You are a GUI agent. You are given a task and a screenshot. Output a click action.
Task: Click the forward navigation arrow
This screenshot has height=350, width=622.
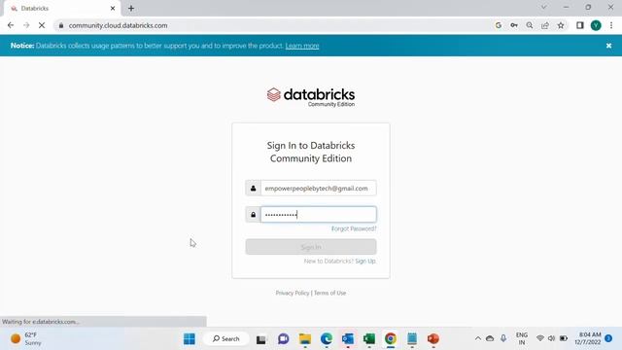coord(26,25)
